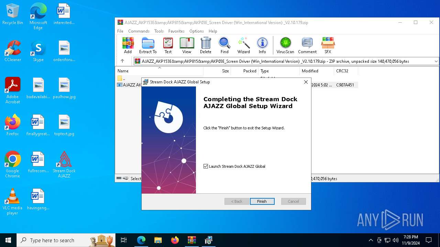Screen dimensions: 440x247
Task: Click the Windows Start button
Action: 8,240
